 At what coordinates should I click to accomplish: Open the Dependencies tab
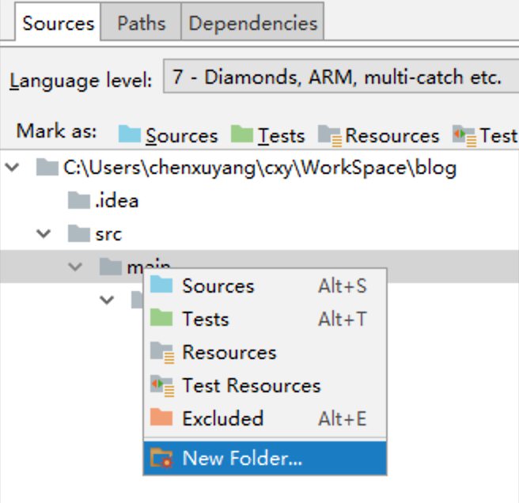pos(252,23)
